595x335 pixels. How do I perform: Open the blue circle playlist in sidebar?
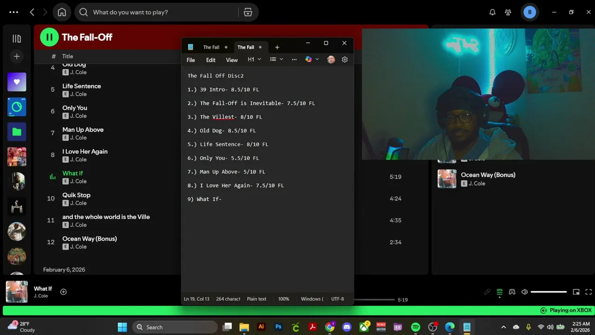pyautogui.click(x=17, y=107)
